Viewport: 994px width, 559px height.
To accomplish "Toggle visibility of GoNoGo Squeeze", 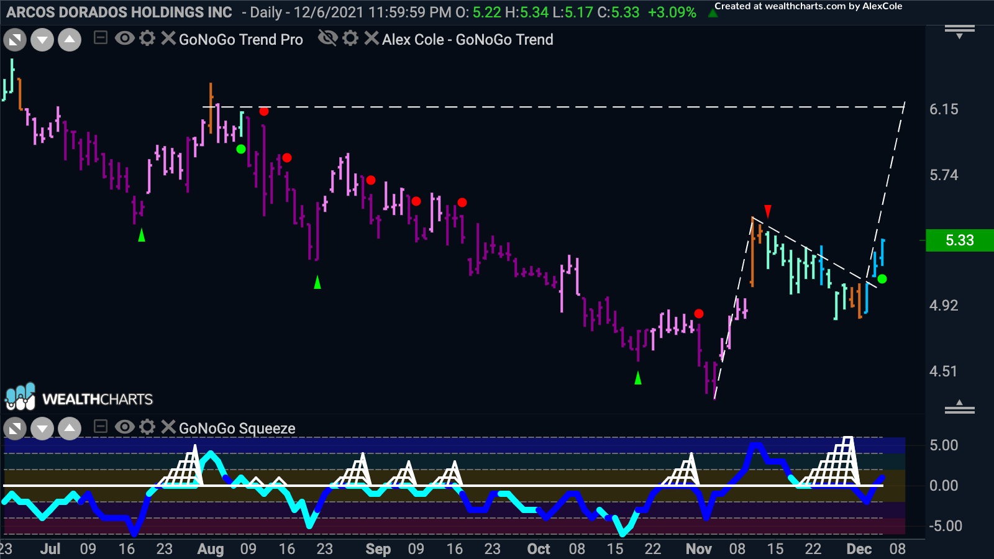I will tap(124, 427).
